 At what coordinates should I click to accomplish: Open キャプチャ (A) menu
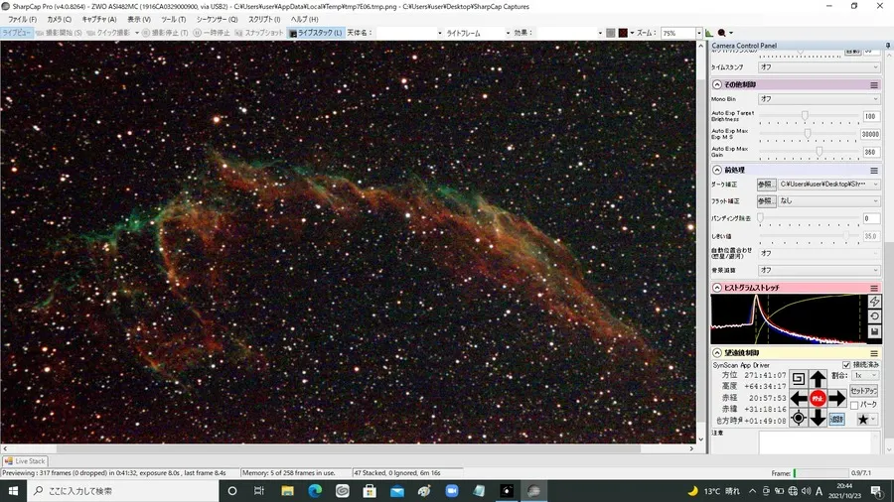point(99,20)
